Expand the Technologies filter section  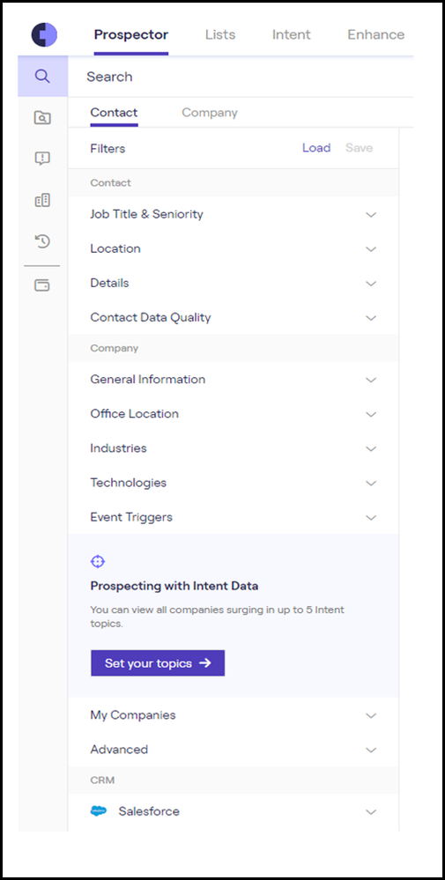(234, 483)
